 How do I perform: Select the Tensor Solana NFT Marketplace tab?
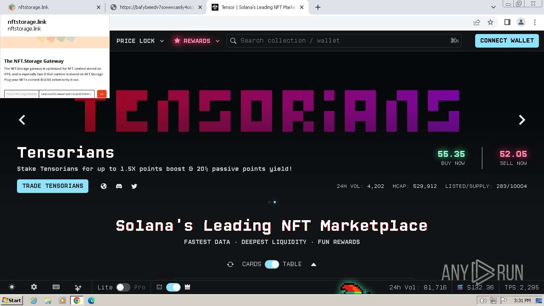(x=257, y=7)
